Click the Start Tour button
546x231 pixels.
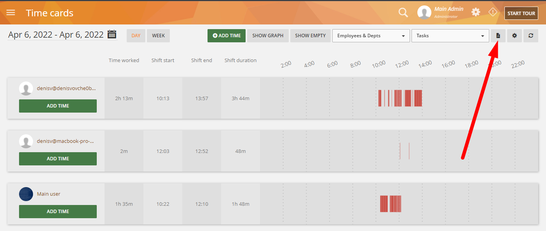coord(521,13)
